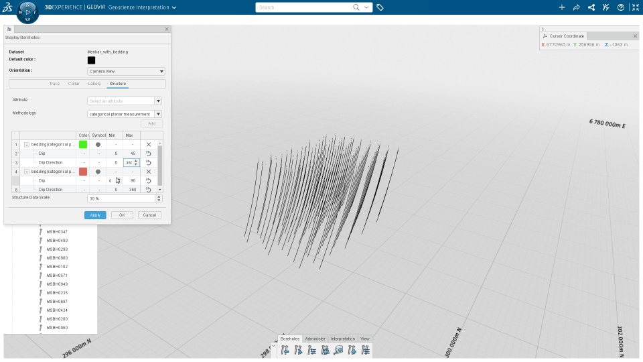Open the Orientation Camera View dropdown

point(126,72)
